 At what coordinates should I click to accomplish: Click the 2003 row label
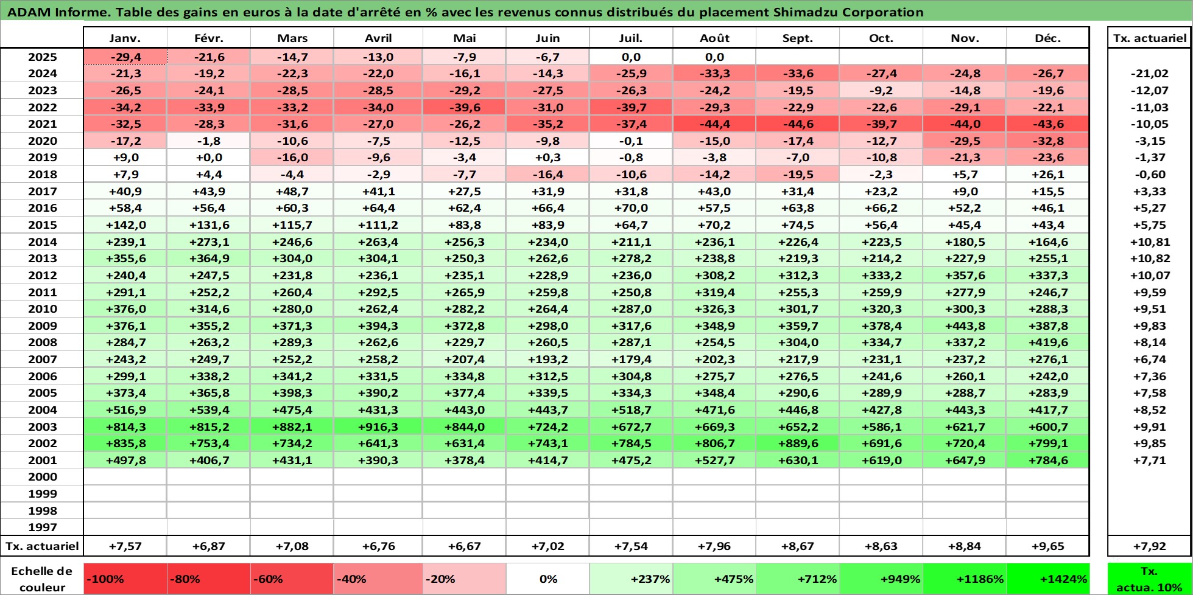pyautogui.click(x=42, y=426)
